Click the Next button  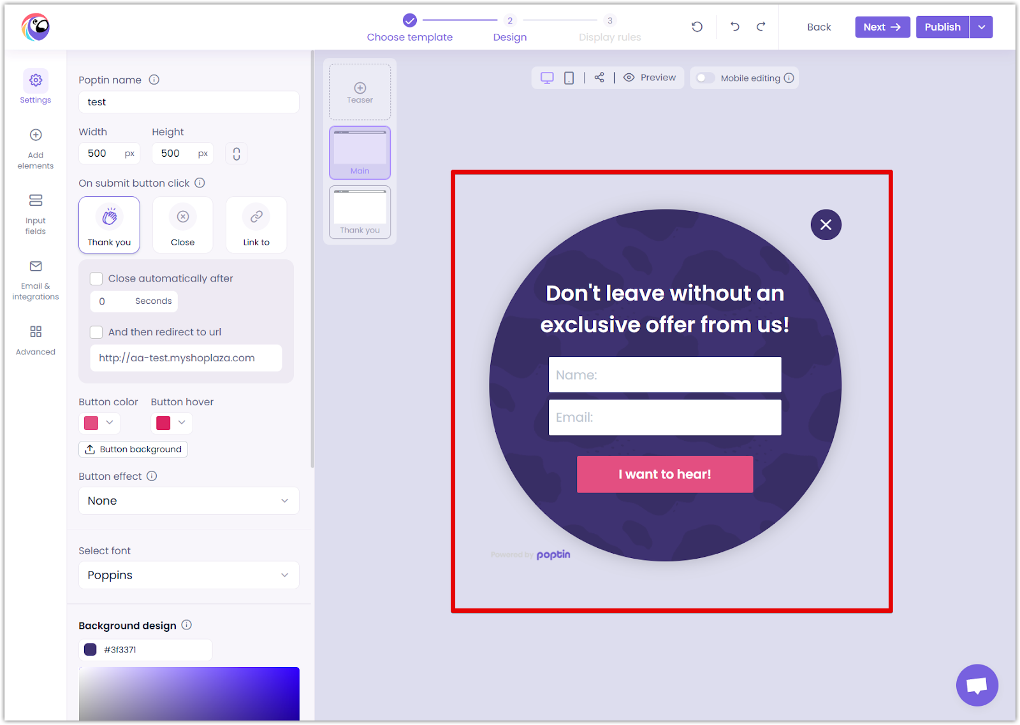pyautogui.click(x=882, y=27)
